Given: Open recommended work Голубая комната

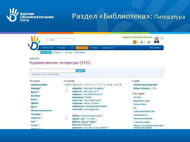Looking at the screenshot, I should tap(141, 115).
